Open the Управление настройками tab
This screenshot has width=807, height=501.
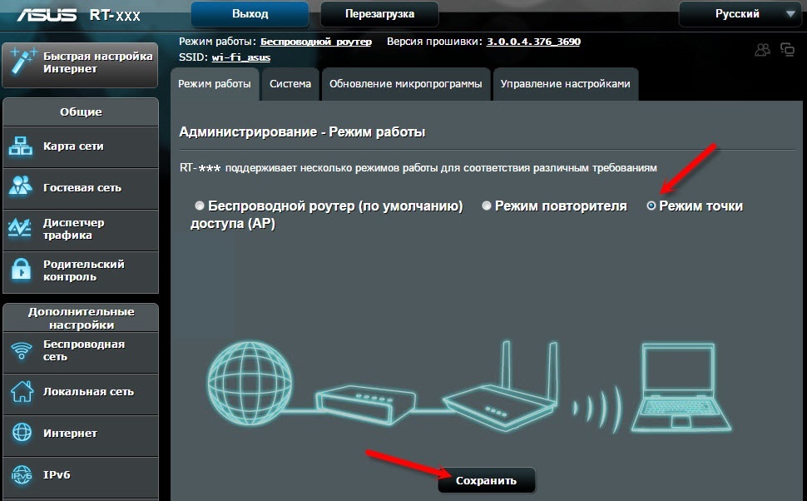(565, 84)
